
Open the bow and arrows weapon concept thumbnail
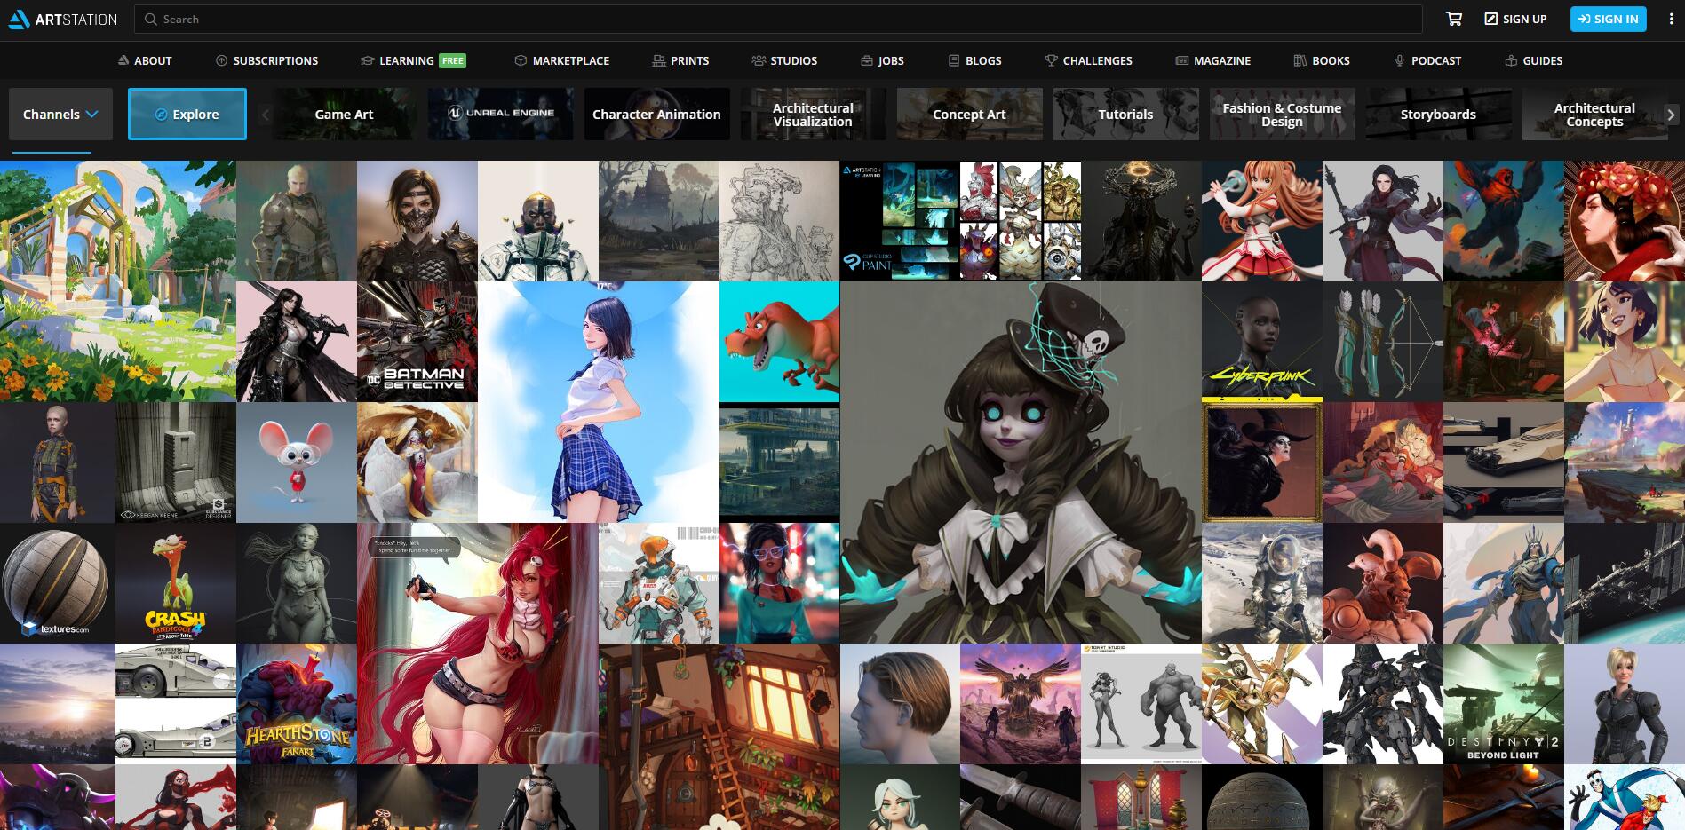[x=1383, y=342]
